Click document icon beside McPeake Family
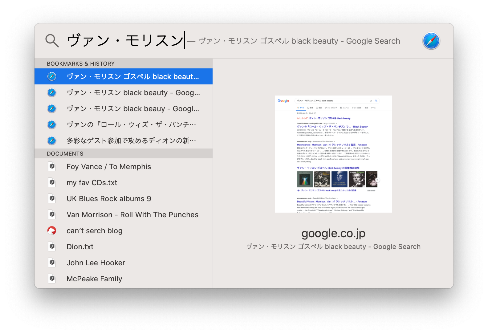Image resolution: width=488 pixels, height=334 pixels. (52, 279)
